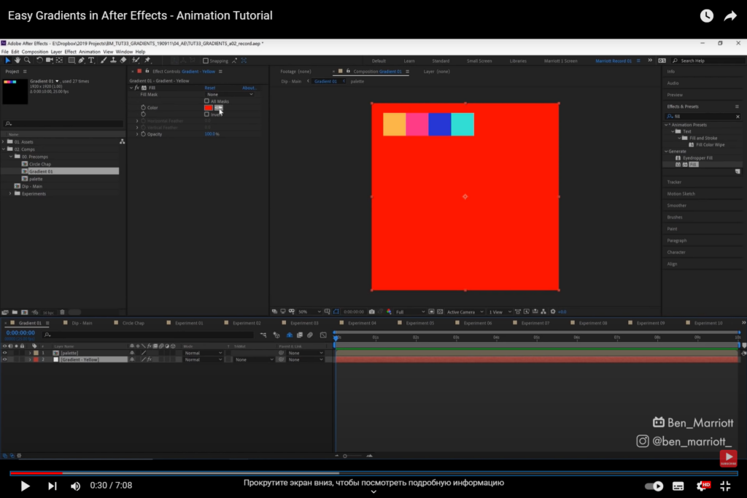Hide the Gradient - Yellow layer eye icon
Screen dimensions: 747x498
click(x=5, y=359)
